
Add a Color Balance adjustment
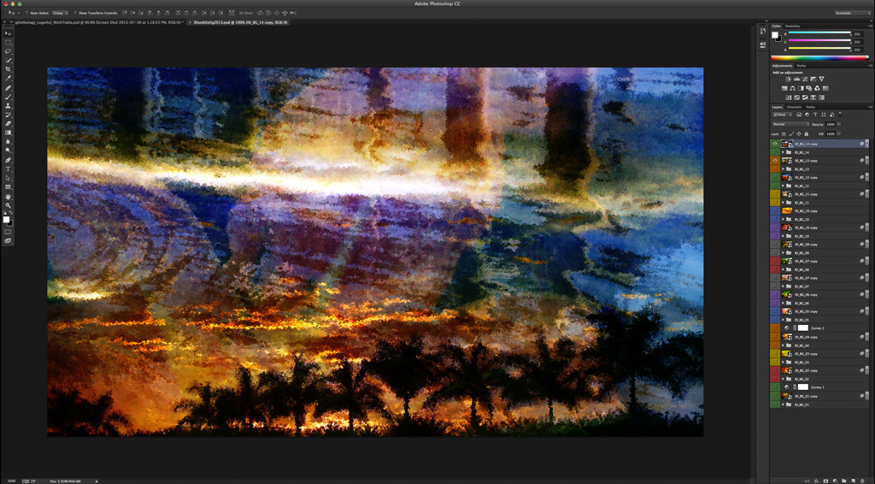pos(792,88)
